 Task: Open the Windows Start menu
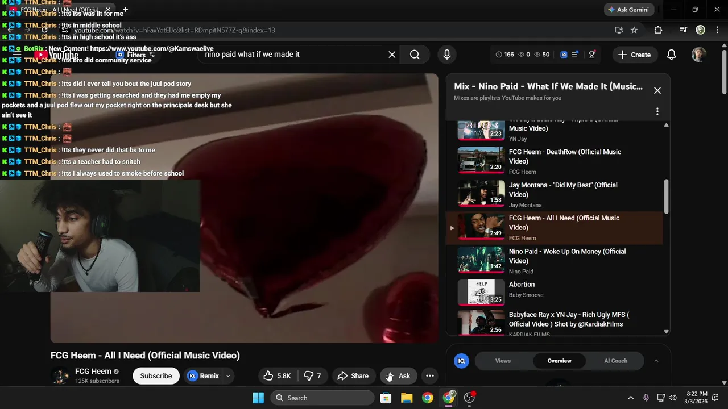pos(258,398)
